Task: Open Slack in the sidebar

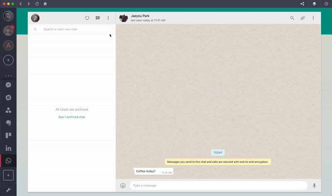Action: click(x=8, y=98)
